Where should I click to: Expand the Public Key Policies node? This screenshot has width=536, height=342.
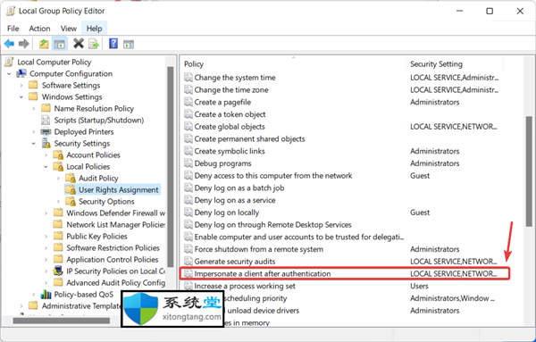coord(46,237)
